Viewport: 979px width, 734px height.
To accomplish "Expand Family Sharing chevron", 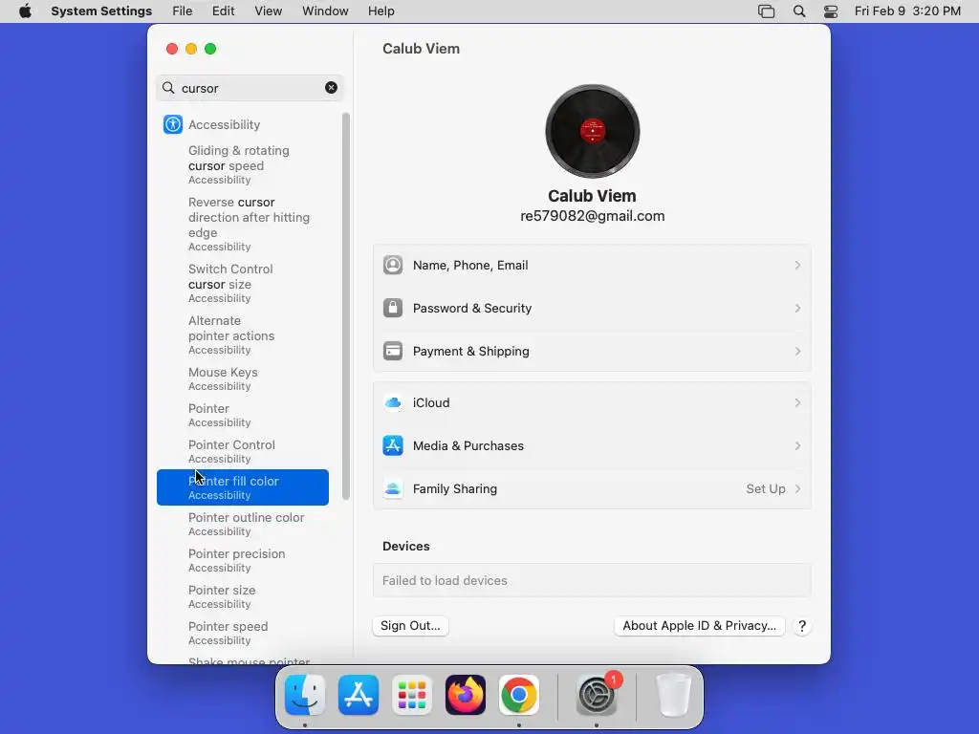I will [x=797, y=488].
